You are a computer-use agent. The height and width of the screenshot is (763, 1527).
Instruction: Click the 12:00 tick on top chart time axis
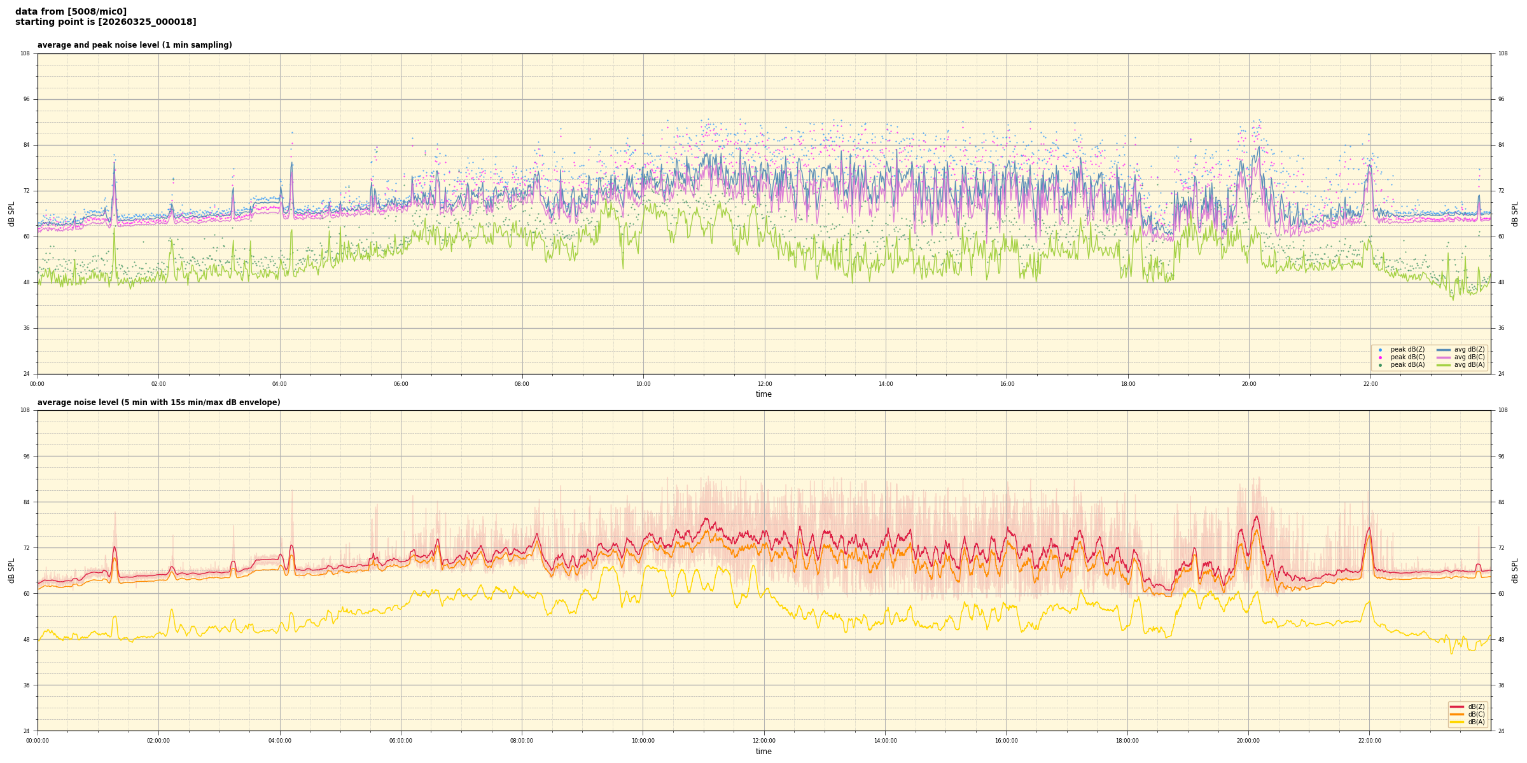click(764, 384)
